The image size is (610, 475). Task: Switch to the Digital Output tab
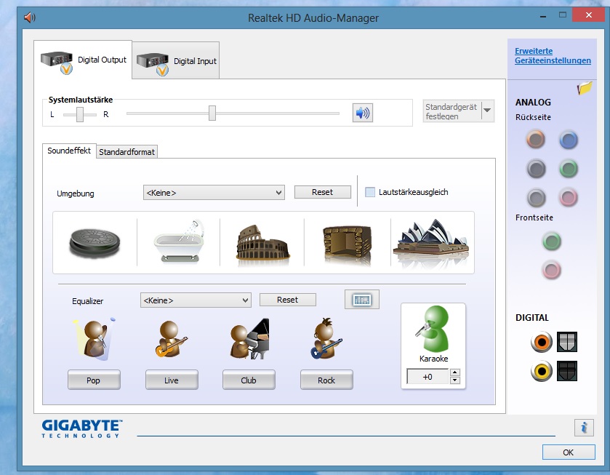click(x=84, y=60)
